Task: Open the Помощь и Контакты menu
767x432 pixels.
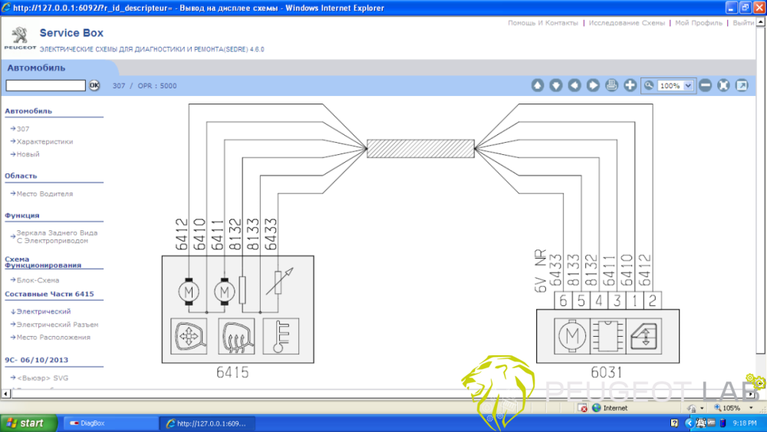Action: [542, 23]
